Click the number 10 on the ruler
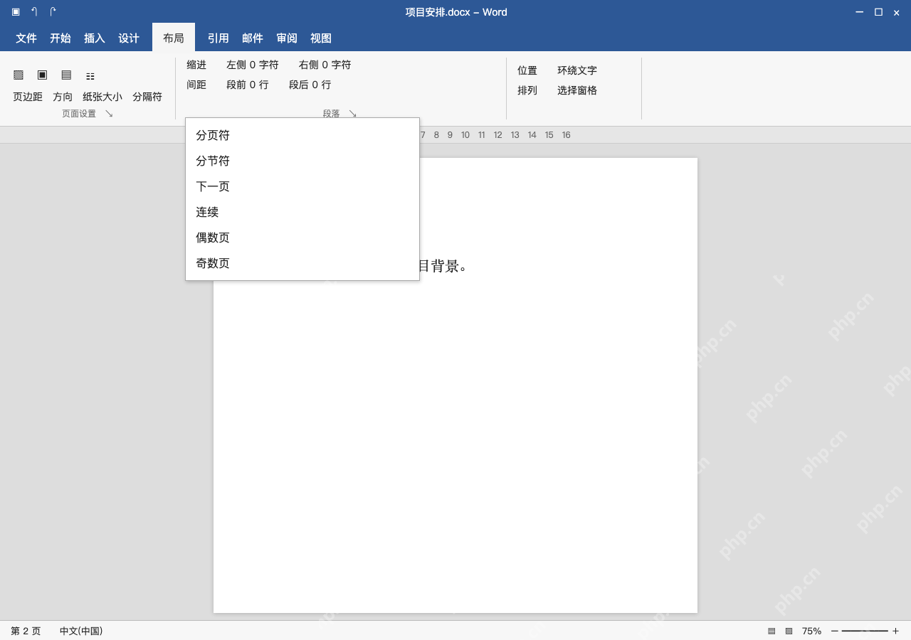Screen dimensions: 911x640 point(465,135)
